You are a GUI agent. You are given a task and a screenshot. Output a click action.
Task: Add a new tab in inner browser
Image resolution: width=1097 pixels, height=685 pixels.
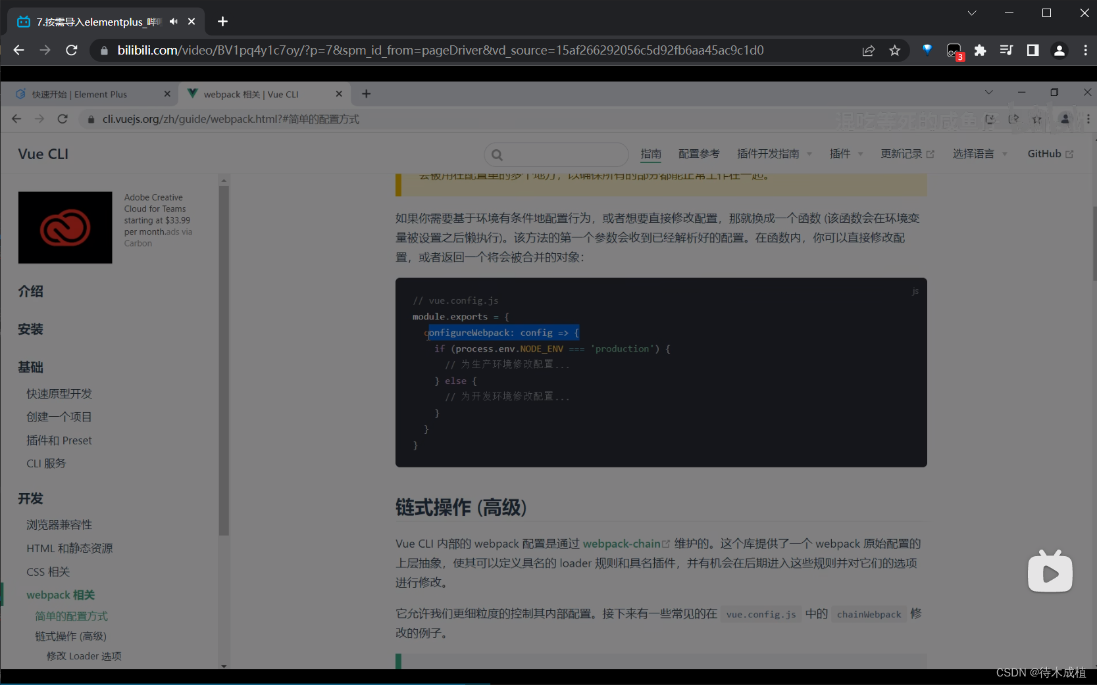pyautogui.click(x=367, y=94)
